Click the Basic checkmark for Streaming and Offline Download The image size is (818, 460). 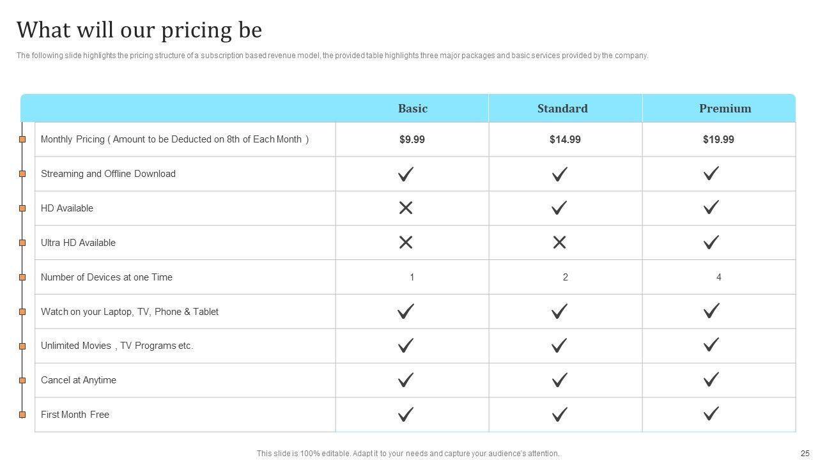(406, 174)
